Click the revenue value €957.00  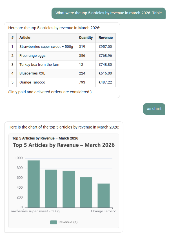pyautogui.click(x=105, y=47)
